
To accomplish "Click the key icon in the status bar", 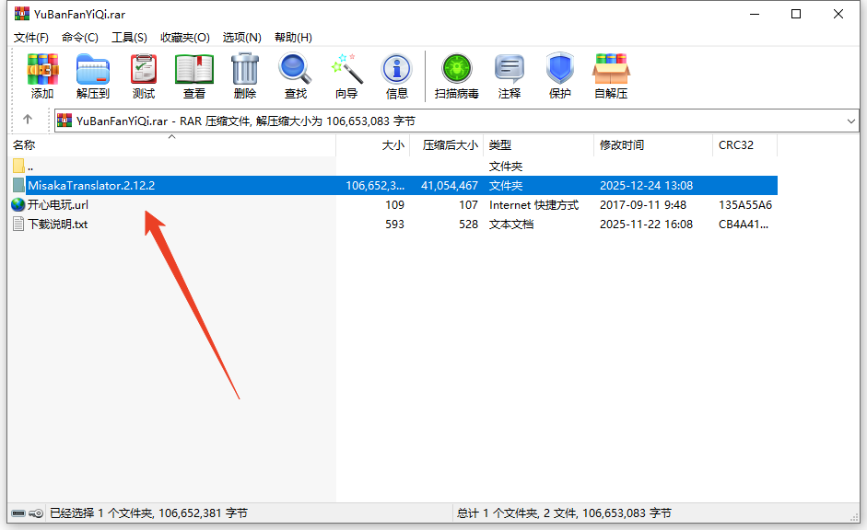I will (36, 513).
